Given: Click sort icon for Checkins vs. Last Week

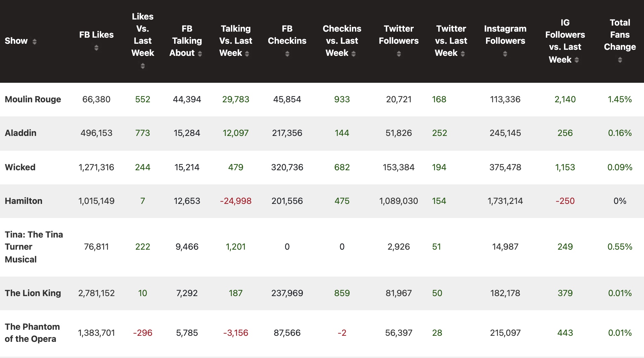Looking at the screenshot, I should (353, 53).
